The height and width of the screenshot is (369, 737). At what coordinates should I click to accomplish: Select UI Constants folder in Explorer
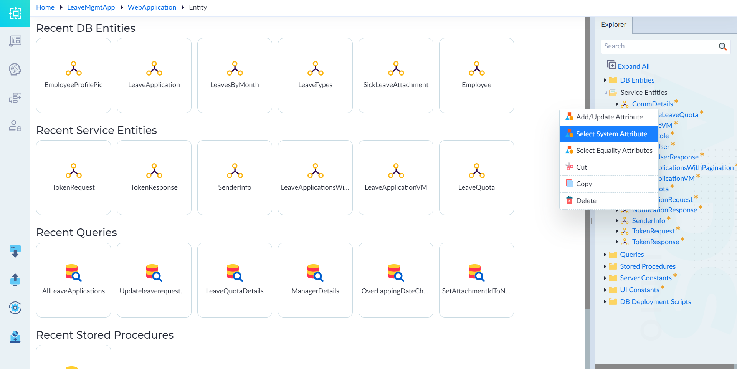[640, 290]
